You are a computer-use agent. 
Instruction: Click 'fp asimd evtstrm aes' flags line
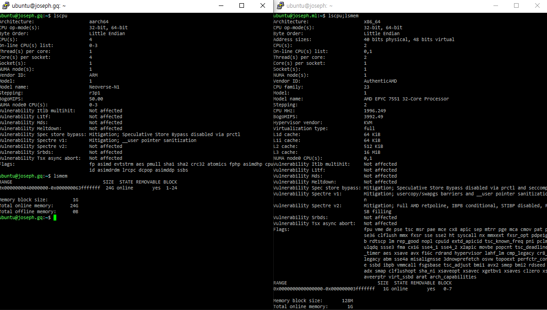point(181,164)
